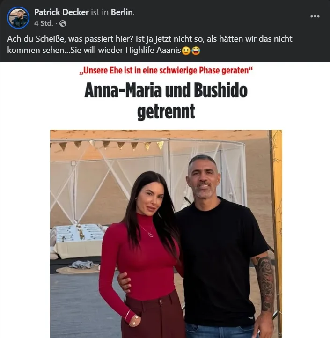This screenshot has width=330, height=338.
Task: Click the red 'Unsere Ehe ist...' subheadline
Action: 166,71
